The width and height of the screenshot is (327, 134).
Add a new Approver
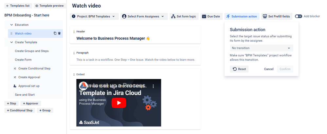[x=31, y=104]
